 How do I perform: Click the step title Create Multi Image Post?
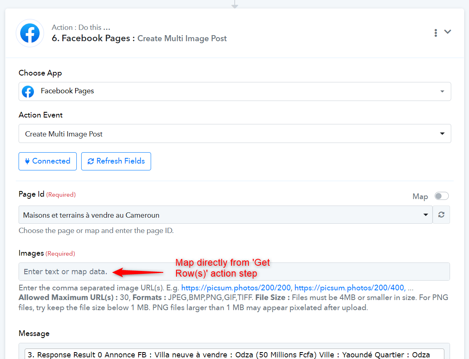tap(182, 38)
